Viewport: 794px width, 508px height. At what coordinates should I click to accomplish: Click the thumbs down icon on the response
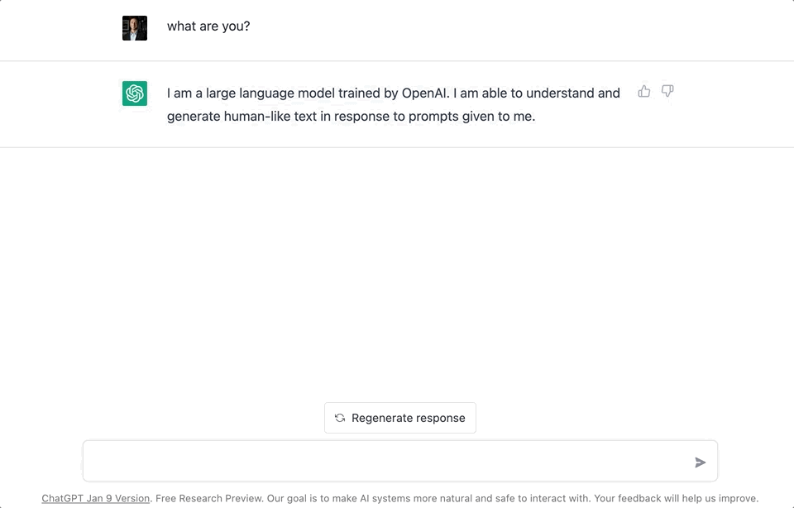(667, 91)
